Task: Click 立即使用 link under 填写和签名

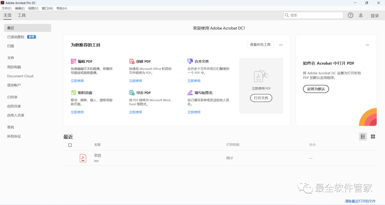Action: [194, 112]
